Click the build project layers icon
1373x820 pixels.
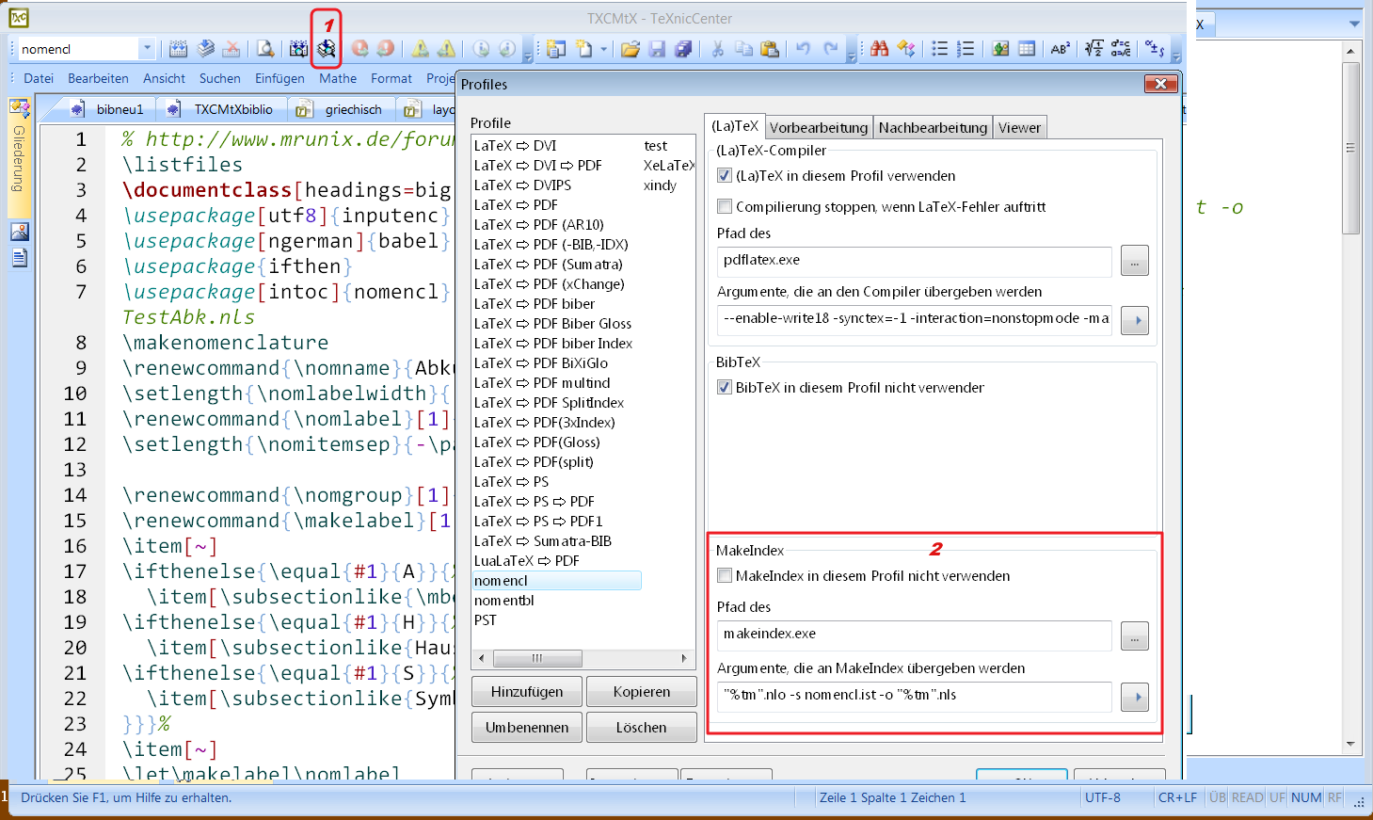click(206, 49)
